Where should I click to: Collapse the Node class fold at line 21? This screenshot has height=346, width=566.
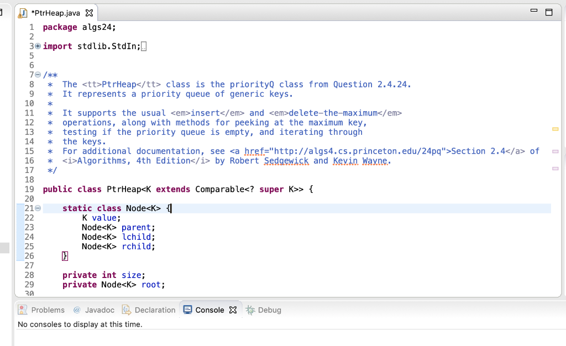36,207
